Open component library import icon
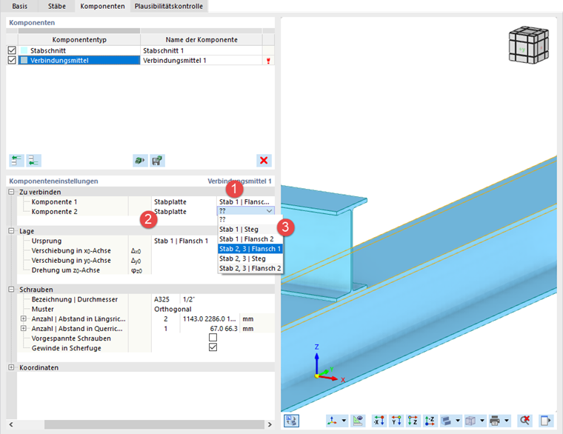Viewport: 563px width, 434px height. 140,161
